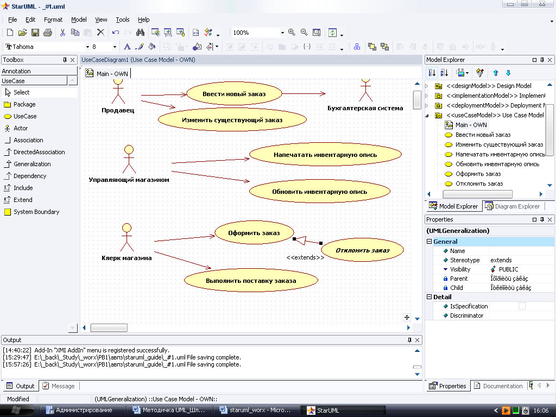Viewport: 556px width, 417px height.
Task: Collapse the General properties section
Action: point(429,242)
